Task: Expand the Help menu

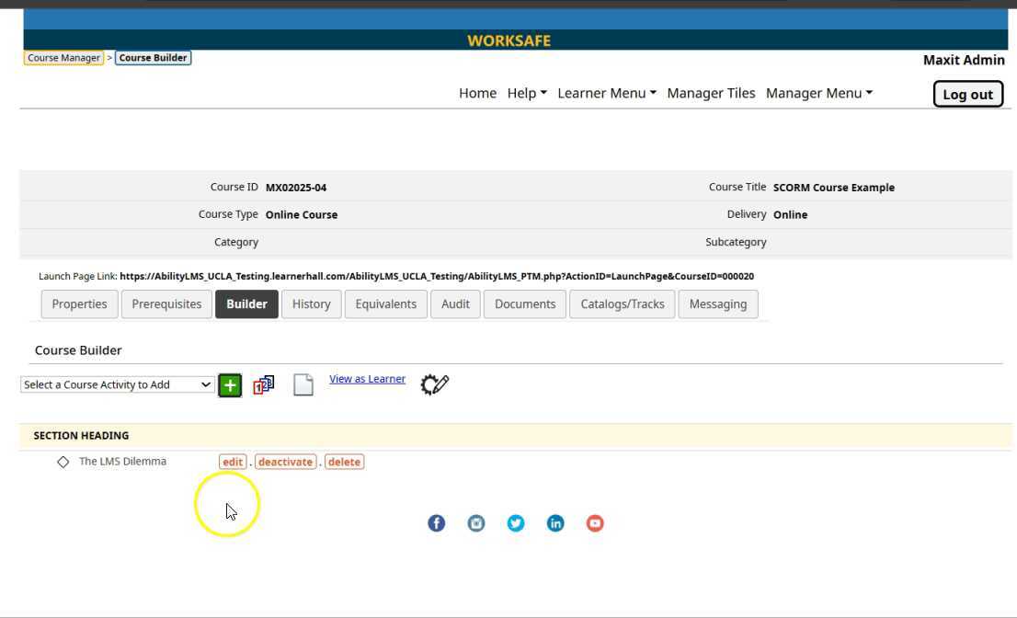Action: click(x=526, y=93)
